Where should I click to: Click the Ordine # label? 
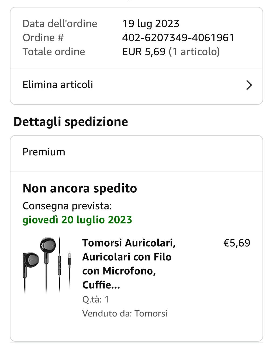[x=43, y=38]
